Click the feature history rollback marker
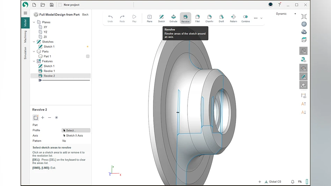Screen dimensions: 331x186 (x=41, y=80)
